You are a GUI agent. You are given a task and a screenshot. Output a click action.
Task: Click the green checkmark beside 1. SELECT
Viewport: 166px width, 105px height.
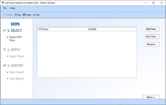pos(4,31)
